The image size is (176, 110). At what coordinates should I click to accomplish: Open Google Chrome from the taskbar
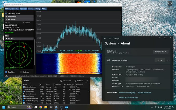(41, 107)
